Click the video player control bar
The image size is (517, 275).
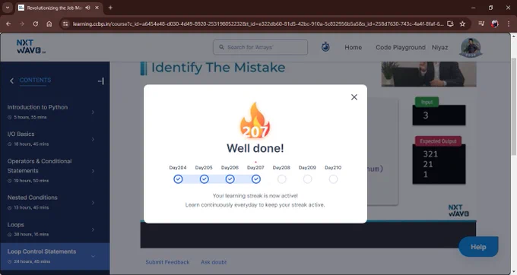coord(308,235)
